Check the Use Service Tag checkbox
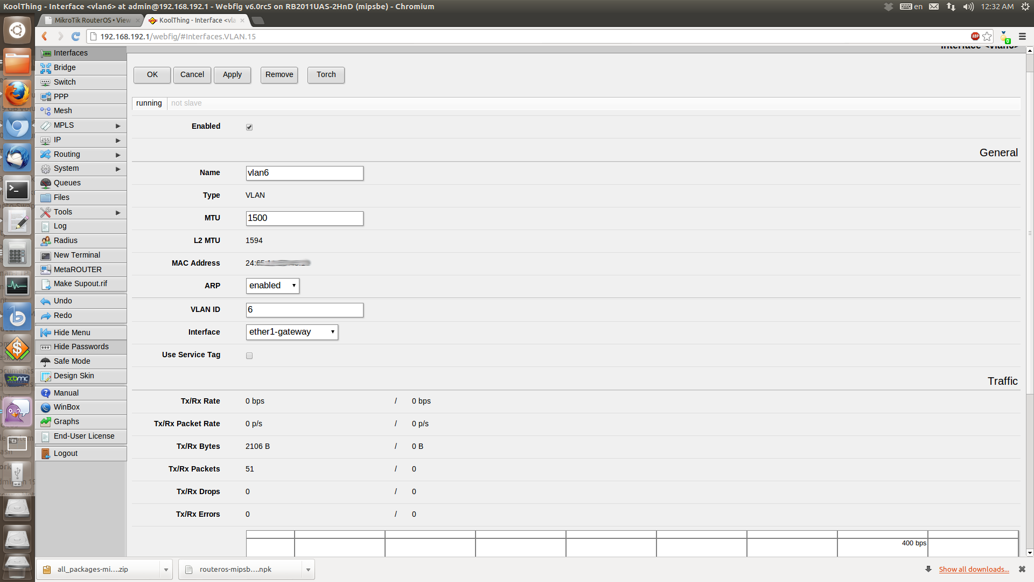This screenshot has width=1034, height=582. (x=249, y=356)
